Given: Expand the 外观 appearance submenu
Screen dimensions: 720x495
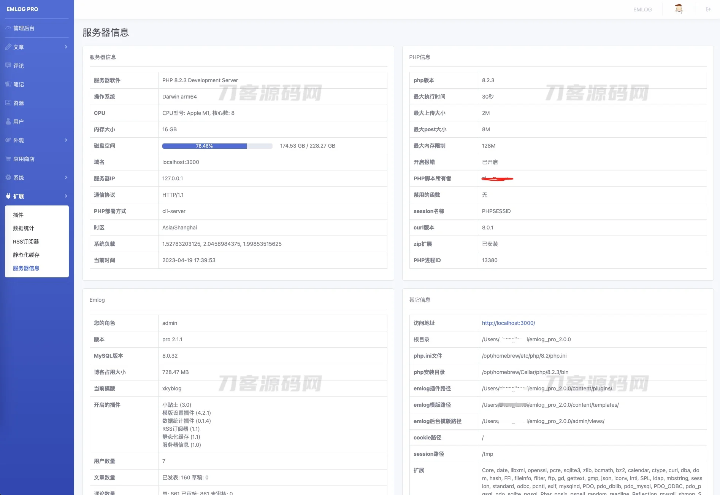Looking at the screenshot, I should 65,140.
